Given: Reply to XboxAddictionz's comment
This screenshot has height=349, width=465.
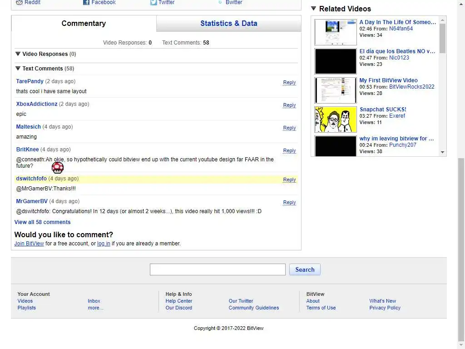Looking at the screenshot, I should tap(289, 105).
